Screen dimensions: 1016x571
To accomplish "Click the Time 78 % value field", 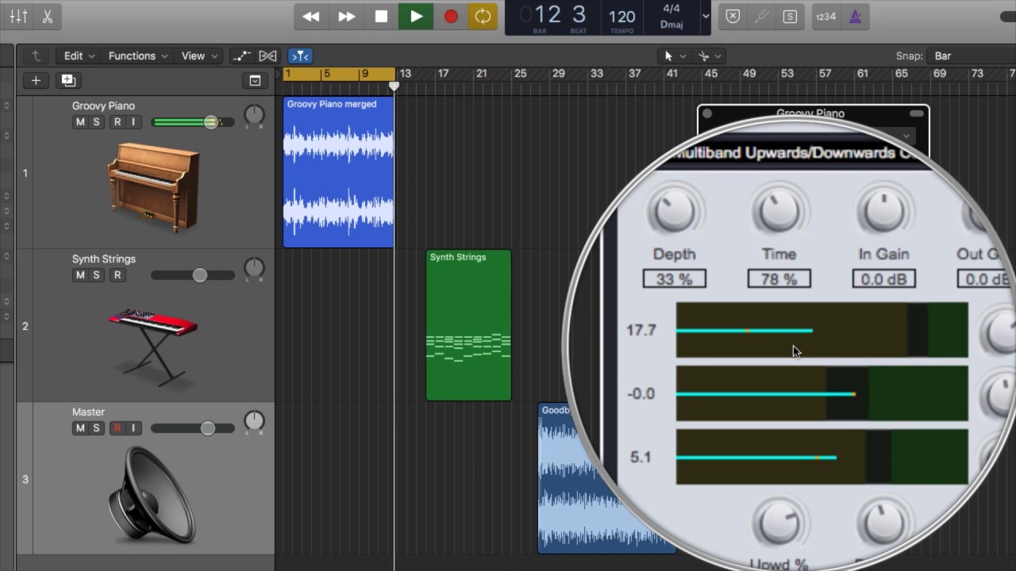I will click(779, 279).
